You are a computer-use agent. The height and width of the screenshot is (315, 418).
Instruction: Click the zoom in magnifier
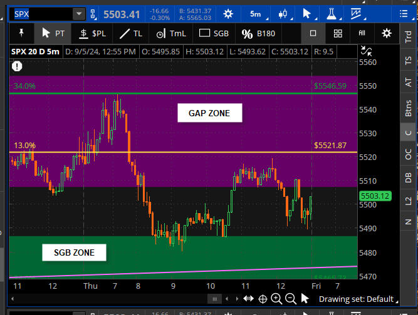(276, 299)
